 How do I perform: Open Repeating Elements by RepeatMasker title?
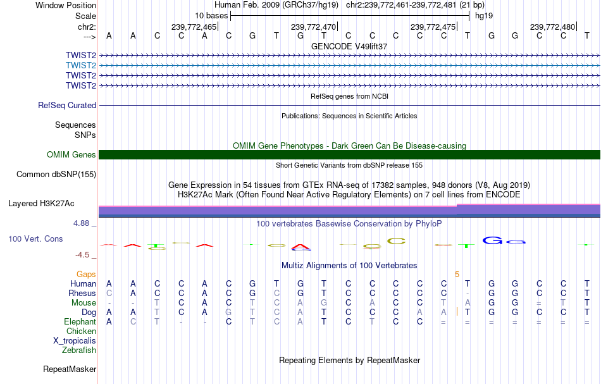pyautogui.click(x=349, y=361)
